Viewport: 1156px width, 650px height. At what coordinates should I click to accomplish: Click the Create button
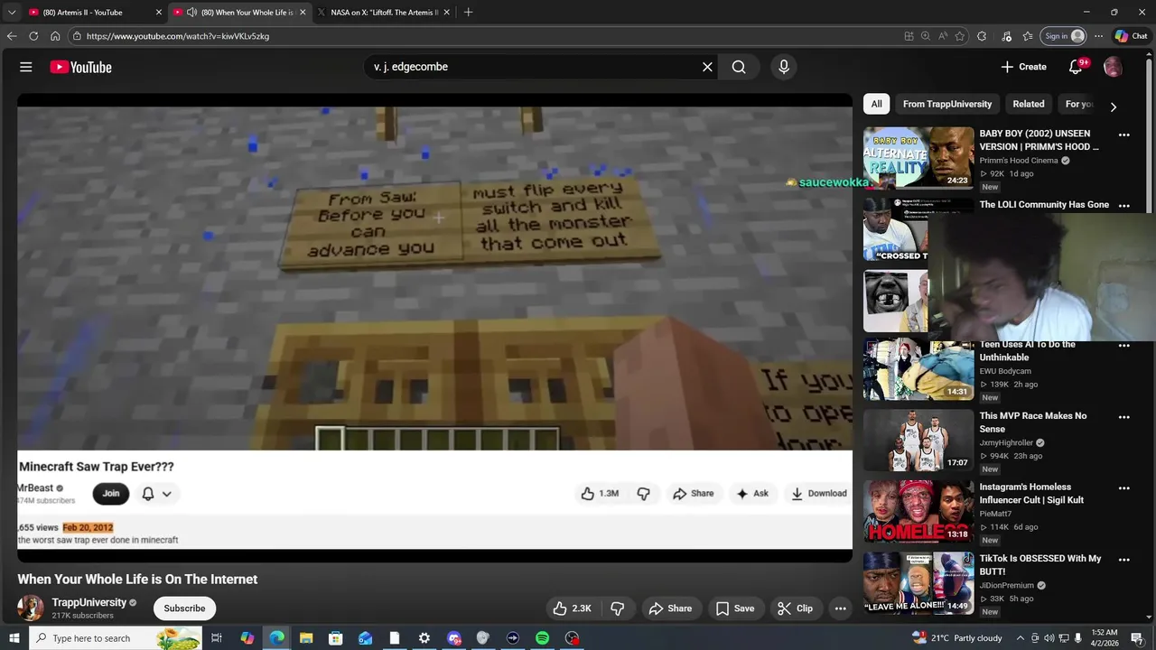[1024, 67]
